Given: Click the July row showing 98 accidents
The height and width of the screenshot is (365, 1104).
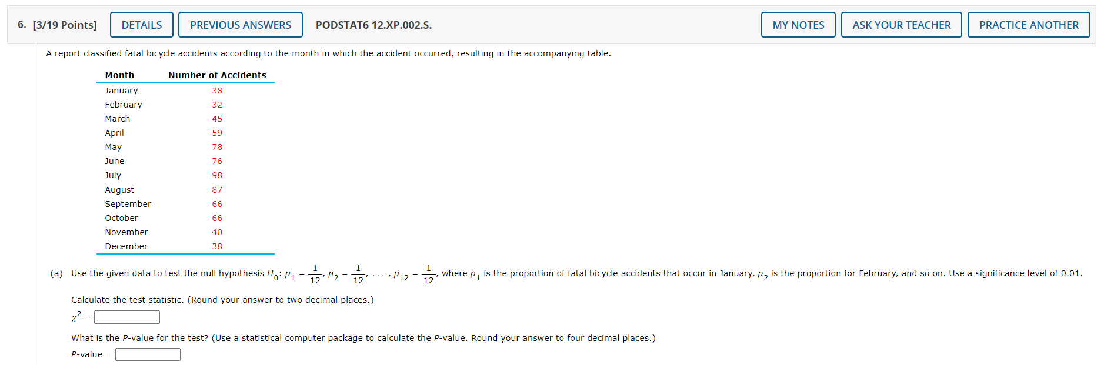Looking at the screenshot, I should pyautogui.click(x=217, y=175).
